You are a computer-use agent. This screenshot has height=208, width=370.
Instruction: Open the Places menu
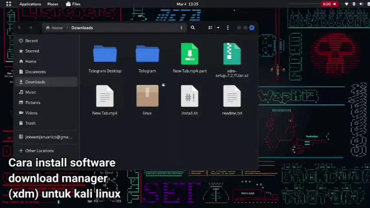click(x=53, y=4)
